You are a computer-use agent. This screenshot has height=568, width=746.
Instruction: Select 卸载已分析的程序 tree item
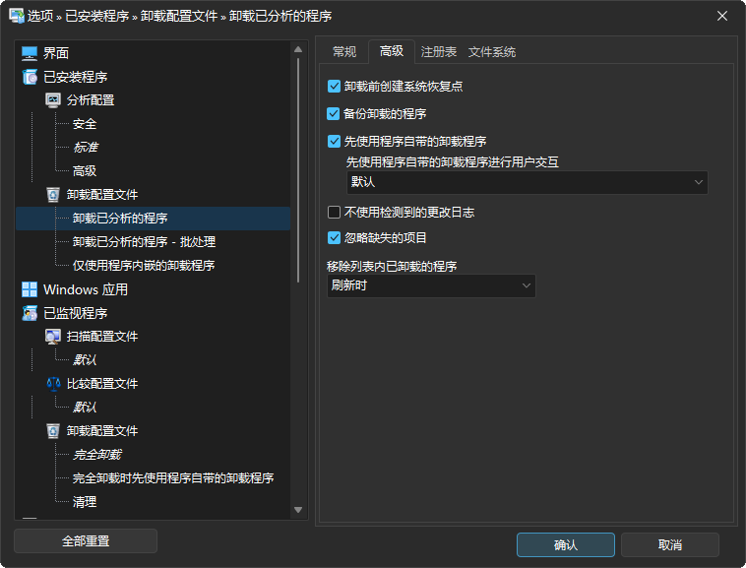tap(154, 219)
